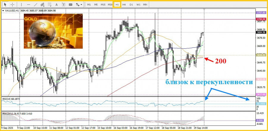268x131 pixels.
Task: Click the M30 timeframe button
Action: tap(110, 4)
